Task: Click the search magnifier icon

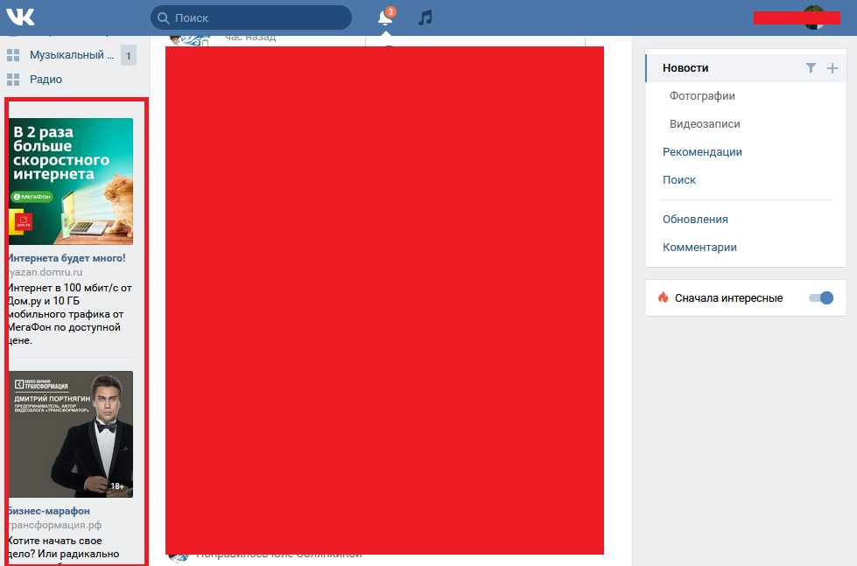Action: (x=163, y=18)
